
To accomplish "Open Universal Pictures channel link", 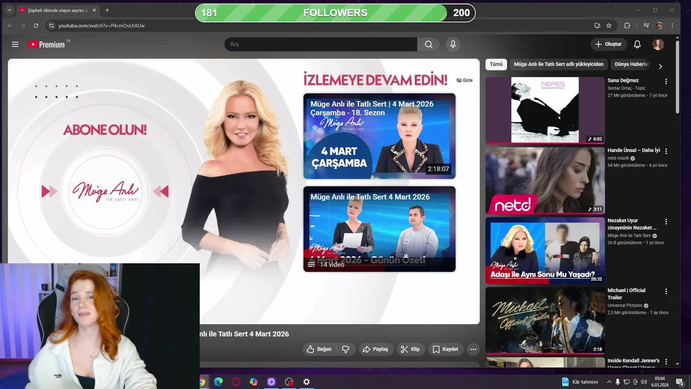I will point(625,305).
